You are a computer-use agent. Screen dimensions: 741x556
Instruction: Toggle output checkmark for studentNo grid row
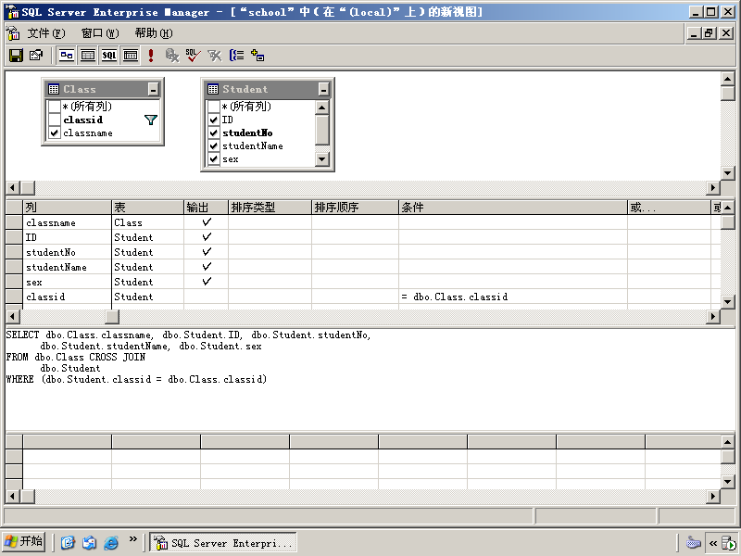(x=206, y=252)
